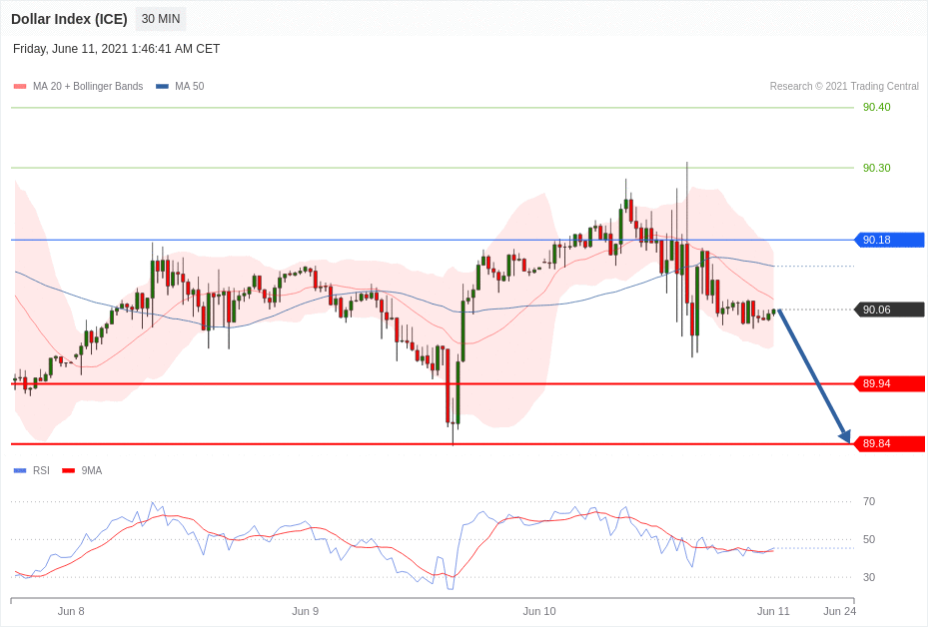928x628 pixels.
Task: Click the dark 90.06 current price tag
Action: (889, 310)
